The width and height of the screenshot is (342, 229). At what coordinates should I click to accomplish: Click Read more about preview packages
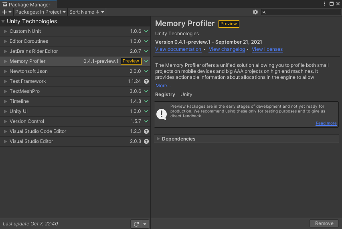tap(326, 123)
